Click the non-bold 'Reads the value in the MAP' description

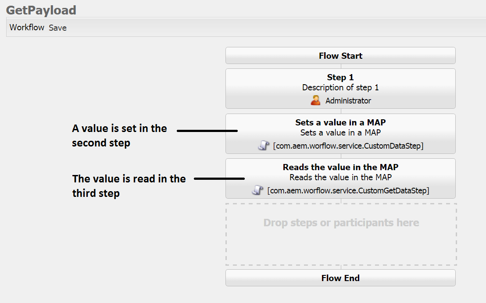pyautogui.click(x=340, y=177)
